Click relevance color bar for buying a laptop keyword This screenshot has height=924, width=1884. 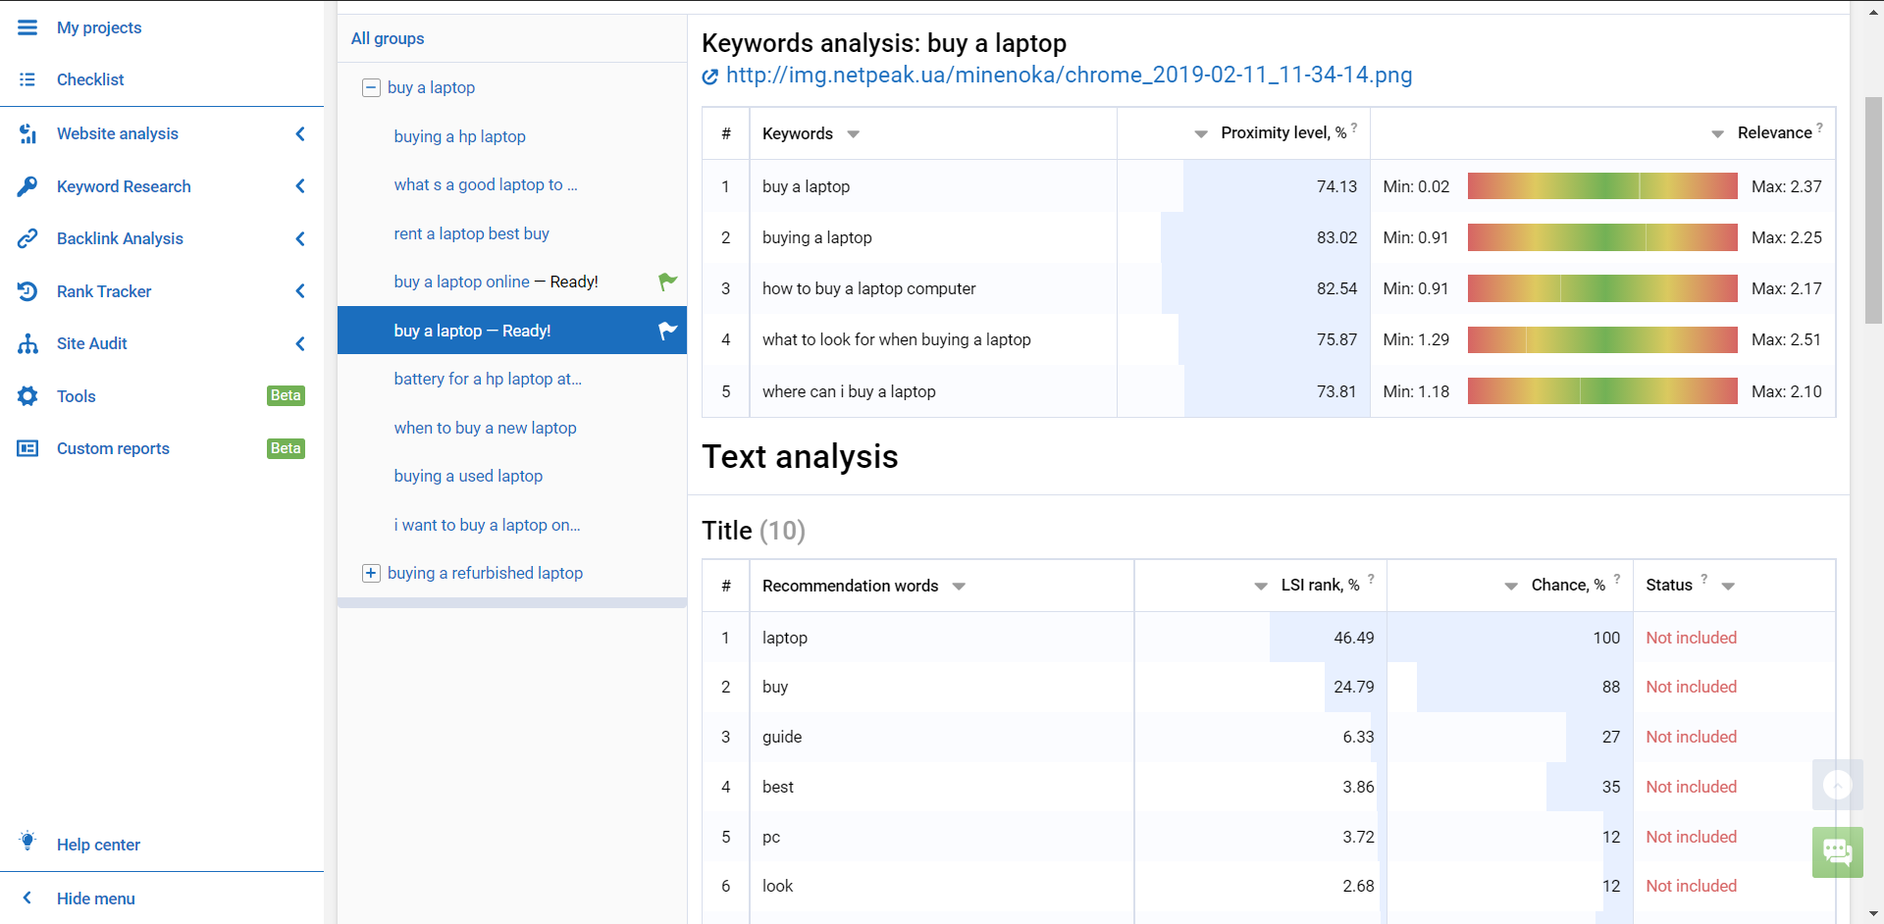(x=1602, y=237)
